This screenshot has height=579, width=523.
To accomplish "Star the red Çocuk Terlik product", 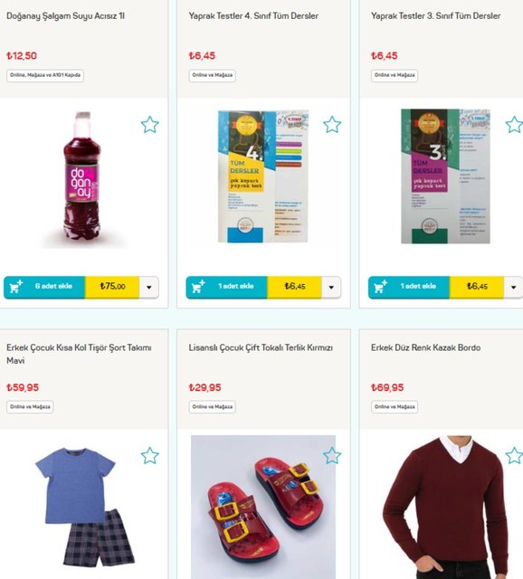I will pyautogui.click(x=332, y=456).
